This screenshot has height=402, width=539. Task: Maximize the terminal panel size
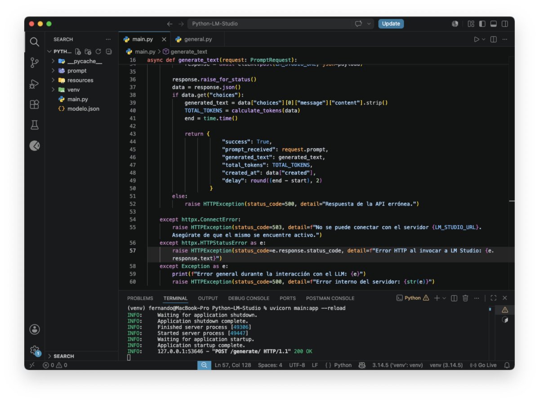pos(493,298)
